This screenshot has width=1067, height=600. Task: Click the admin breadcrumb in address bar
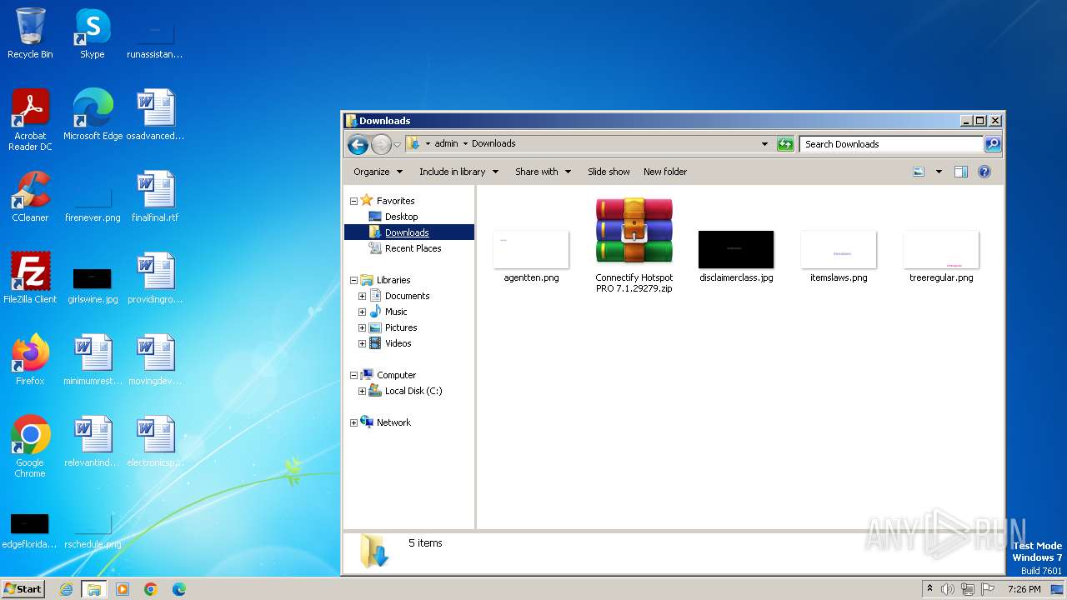click(446, 143)
